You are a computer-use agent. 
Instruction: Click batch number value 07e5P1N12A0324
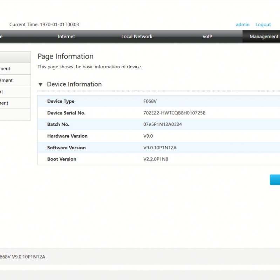coord(162,124)
